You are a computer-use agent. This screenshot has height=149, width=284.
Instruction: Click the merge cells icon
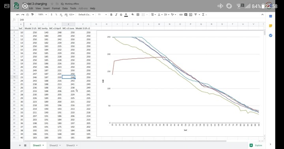(x=143, y=15)
